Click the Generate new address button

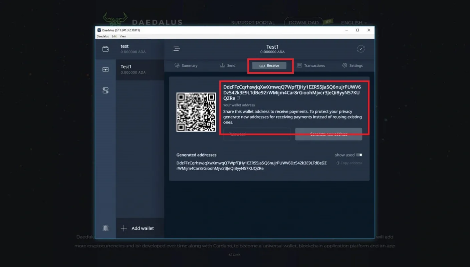point(329,134)
